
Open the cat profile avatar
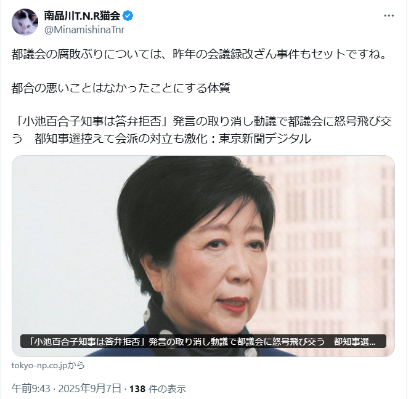25,22
